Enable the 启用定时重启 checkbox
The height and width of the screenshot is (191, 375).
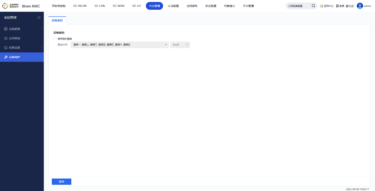point(55,39)
